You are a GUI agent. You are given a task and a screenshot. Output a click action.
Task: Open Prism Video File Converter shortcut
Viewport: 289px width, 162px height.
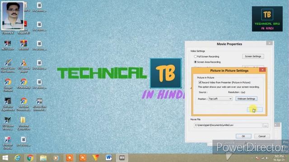tap(8, 66)
